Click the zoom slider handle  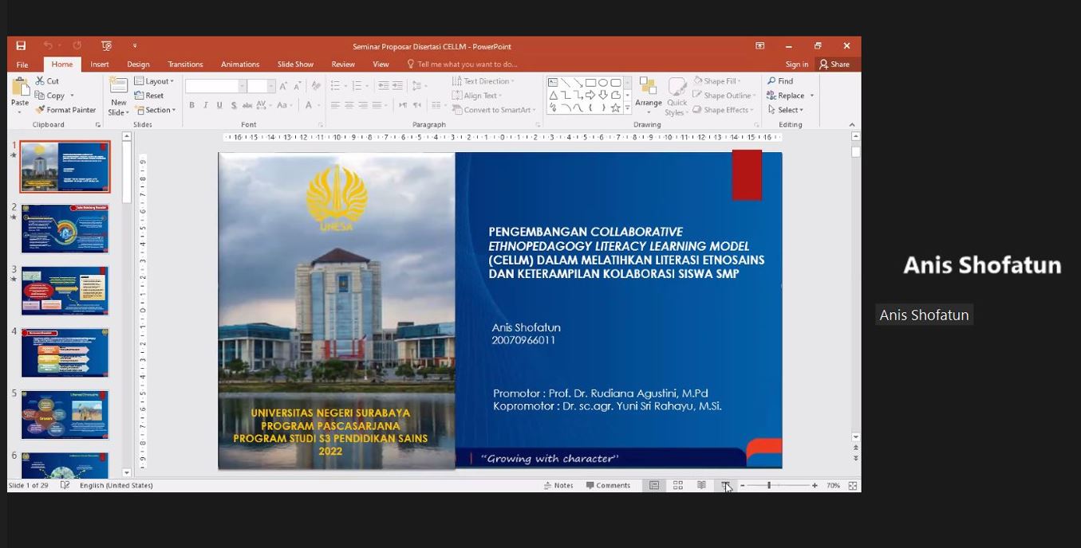click(769, 485)
